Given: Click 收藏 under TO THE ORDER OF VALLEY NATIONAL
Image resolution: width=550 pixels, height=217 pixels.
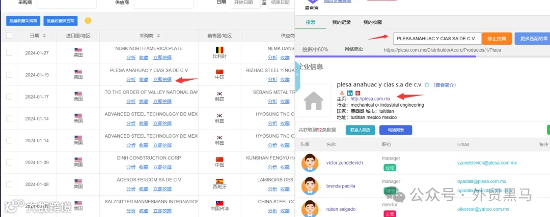Looking at the screenshot, I should [144, 102].
